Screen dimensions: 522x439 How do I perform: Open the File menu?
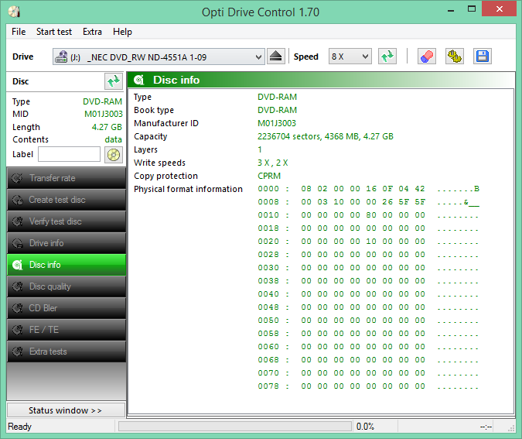(19, 32)
